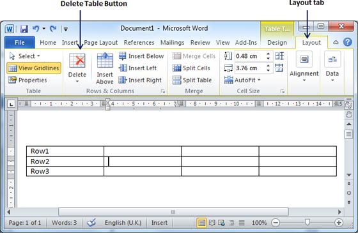The width and height of the screenshot is (358, 233).
Task: Click Insert Right
Action: [140, 80]
